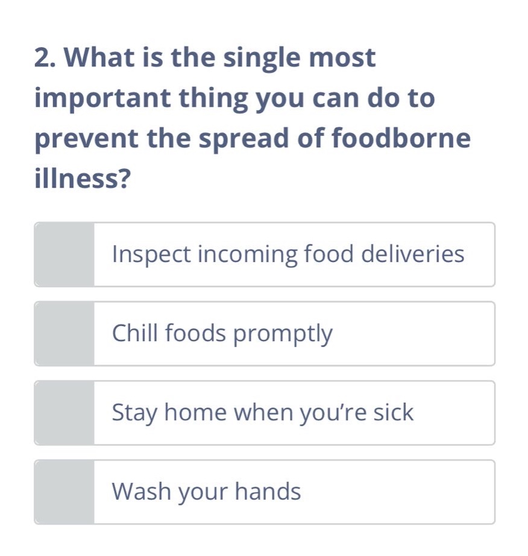Tap the answer text "Chill foods promptly"
528x556 pixels.
click(221, 333)
